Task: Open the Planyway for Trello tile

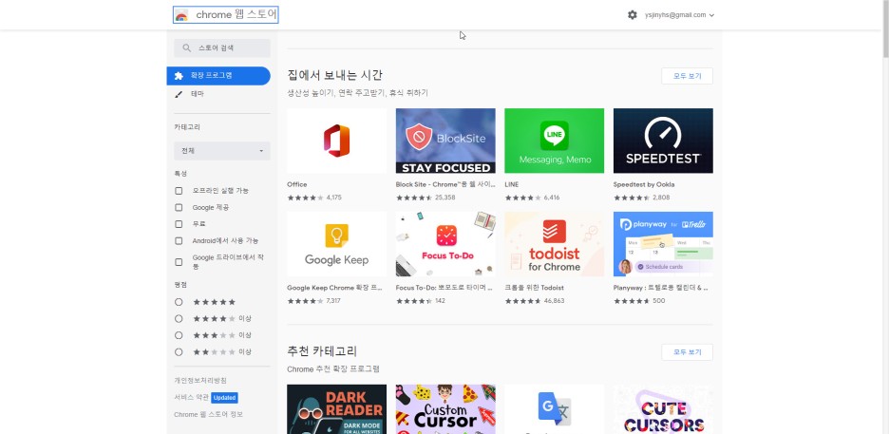Action: click(x=663, y=244)
